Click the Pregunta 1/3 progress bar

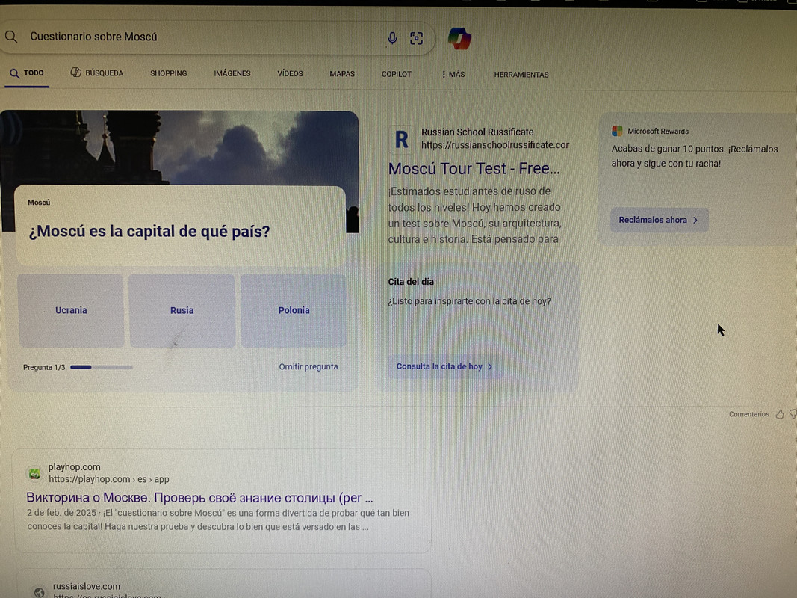(102, 367)
